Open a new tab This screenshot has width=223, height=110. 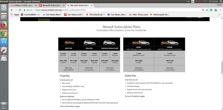coord(97,5)
